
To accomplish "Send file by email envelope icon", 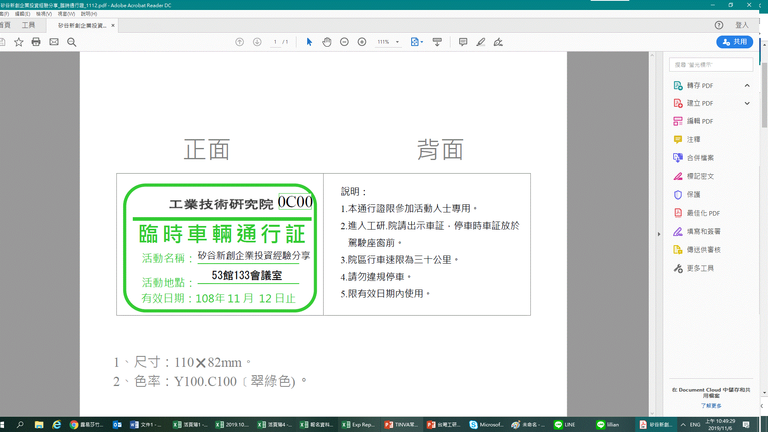I will pyautogui.click(x=54, y=42).
